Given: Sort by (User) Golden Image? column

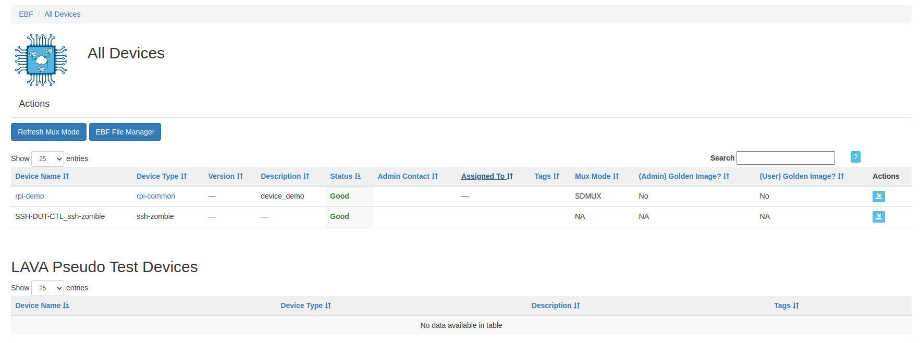Looking at the screenshot, I should coord(802,176).
